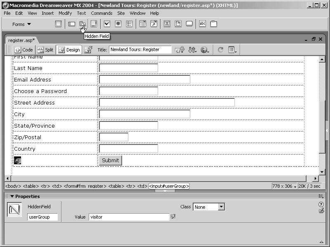Insert a Radio Button form element
This screenshot has height=247, width=330.
118,24
